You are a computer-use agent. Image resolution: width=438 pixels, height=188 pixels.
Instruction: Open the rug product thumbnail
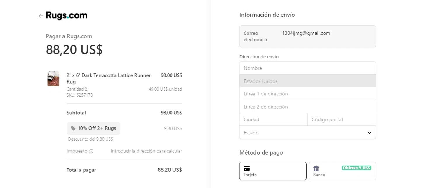click(x=53, y=79)
